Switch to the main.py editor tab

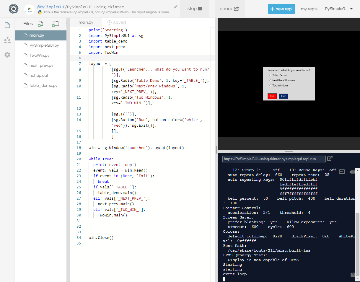pyautogui.click(x=86, y=22)
